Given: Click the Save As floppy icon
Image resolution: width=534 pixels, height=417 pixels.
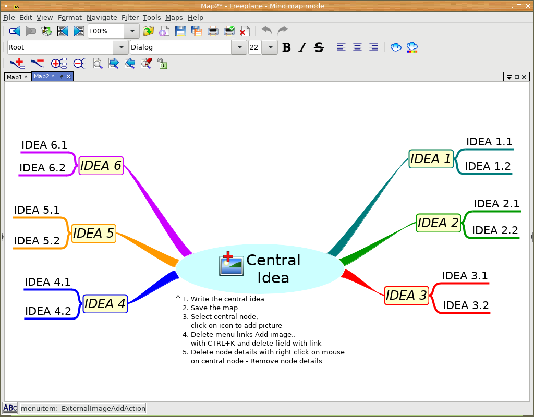Looking at the screenshot, I should pos(197,31).
